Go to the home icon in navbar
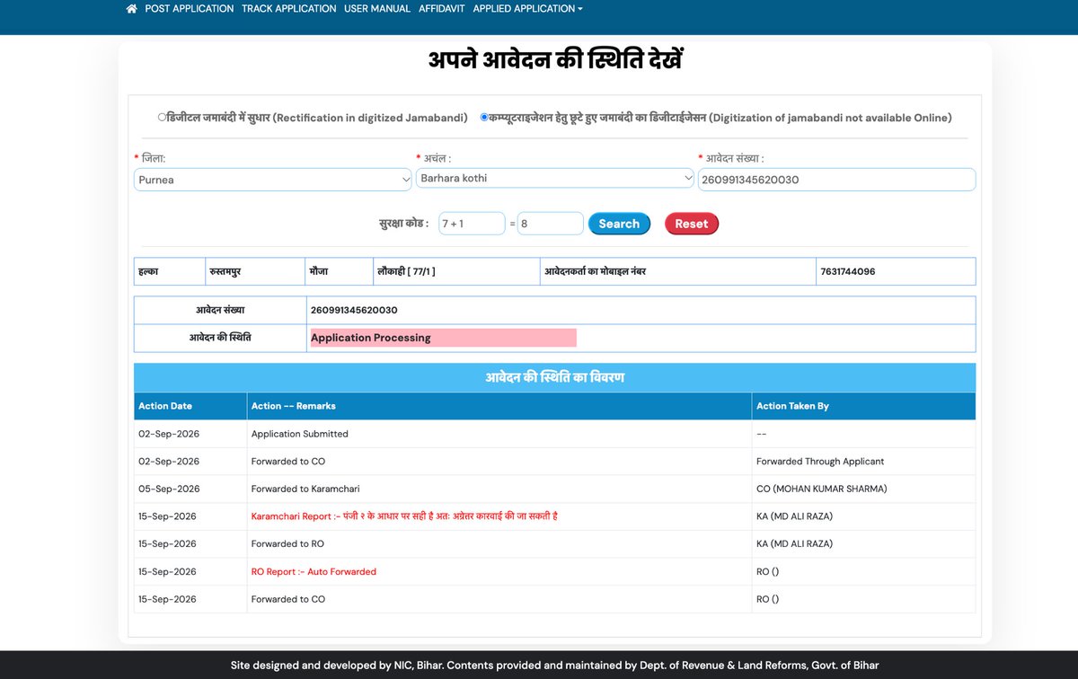1078x679 pixels. tap(132, 9)
